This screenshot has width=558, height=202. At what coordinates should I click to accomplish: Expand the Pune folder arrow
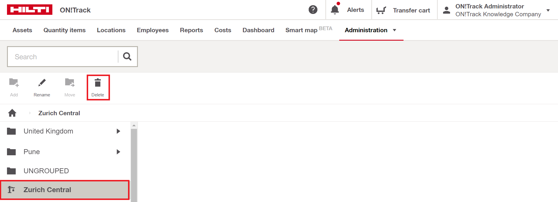tap(118, 152)
